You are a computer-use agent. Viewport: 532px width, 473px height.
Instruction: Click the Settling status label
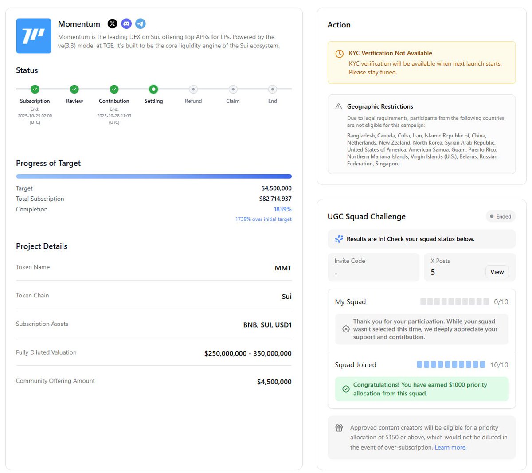pos(153,101)
